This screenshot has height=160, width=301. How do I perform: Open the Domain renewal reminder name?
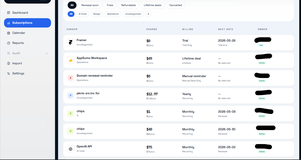95,76
